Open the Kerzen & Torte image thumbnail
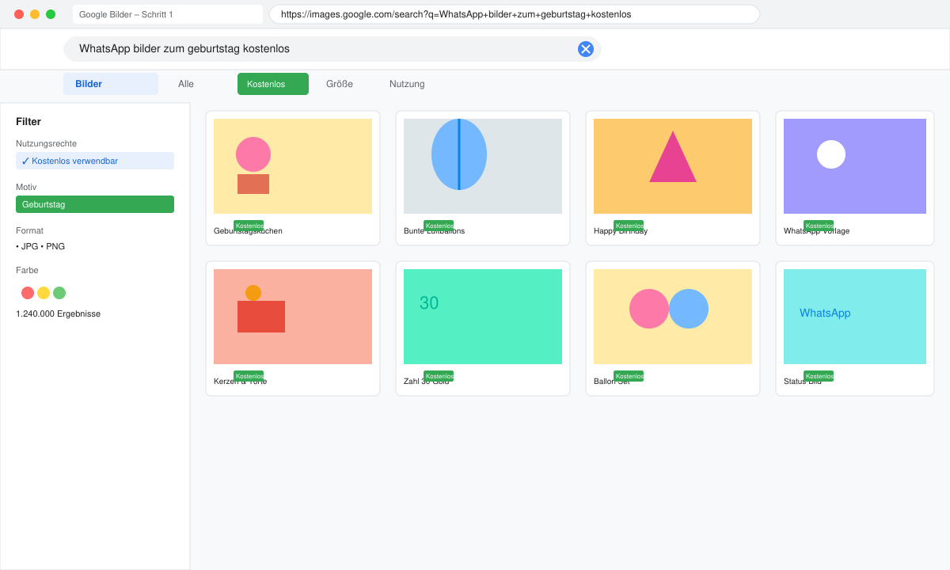 293,317
